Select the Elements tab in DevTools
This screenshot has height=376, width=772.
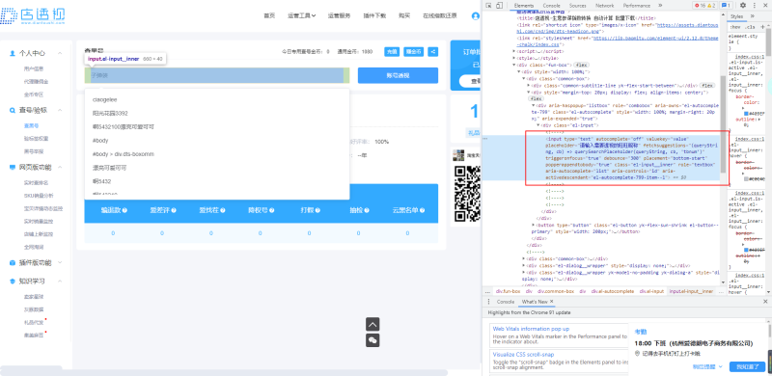[524, 6]
